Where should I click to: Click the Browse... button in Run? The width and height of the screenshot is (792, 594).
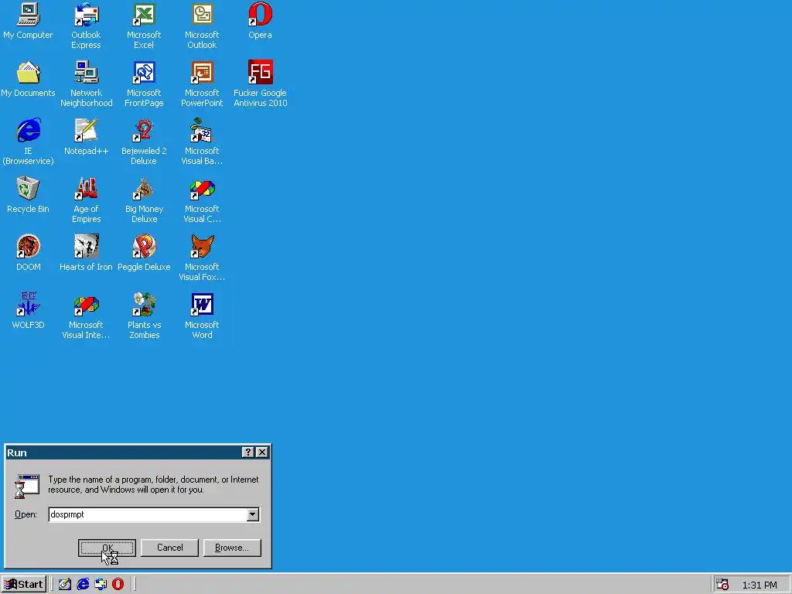(232, 548)
